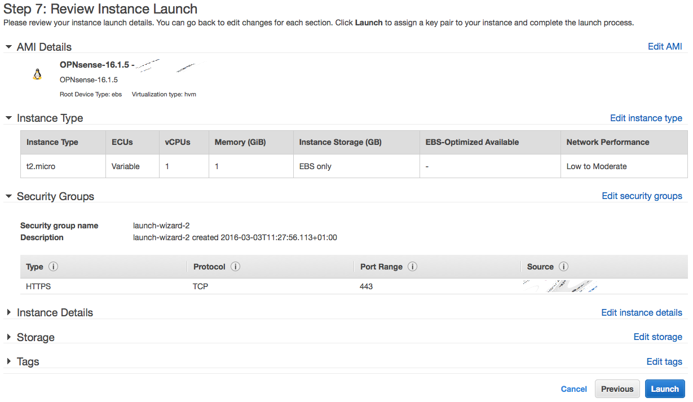Open the Edit storage link

coord(657,337)
